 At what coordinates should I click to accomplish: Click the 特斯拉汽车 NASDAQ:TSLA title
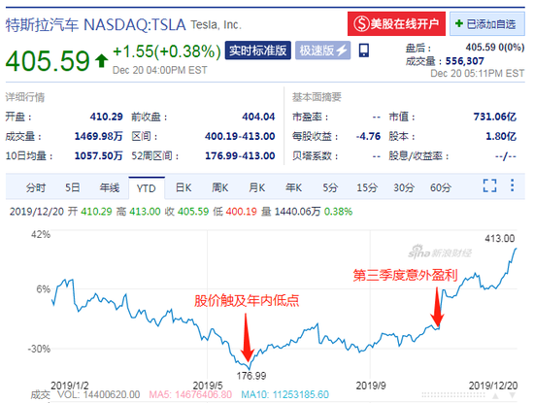pos(95,25)
